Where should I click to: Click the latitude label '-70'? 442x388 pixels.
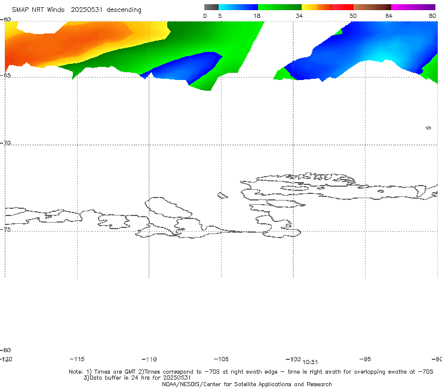(5, 143)
